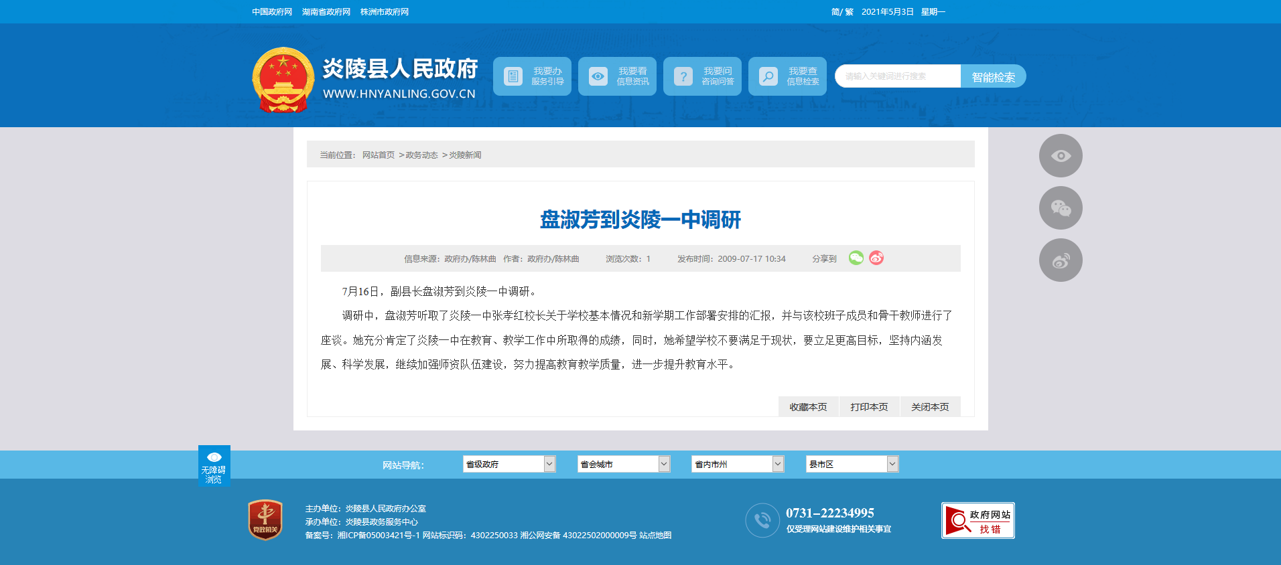Click the national emblem logo

pyautogui.click(x=283, y=79)
